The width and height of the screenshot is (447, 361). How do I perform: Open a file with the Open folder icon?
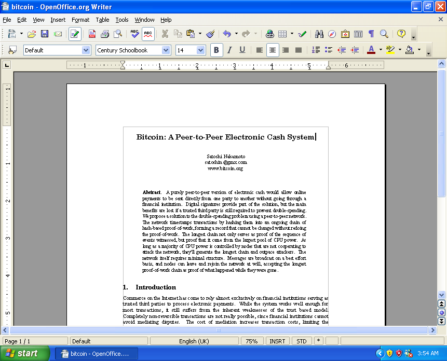[x=32, y=34]
